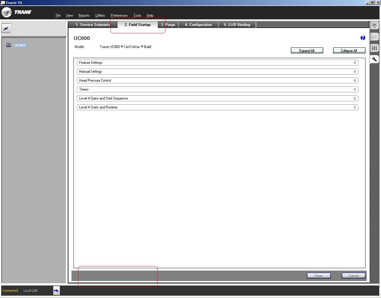The height and width of the screenshot is (298, 381).
Task: Open the unit summary monitor icon
Action: click(x=374, y=25)
